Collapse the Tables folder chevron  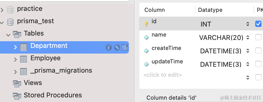[x=8, y=35]
